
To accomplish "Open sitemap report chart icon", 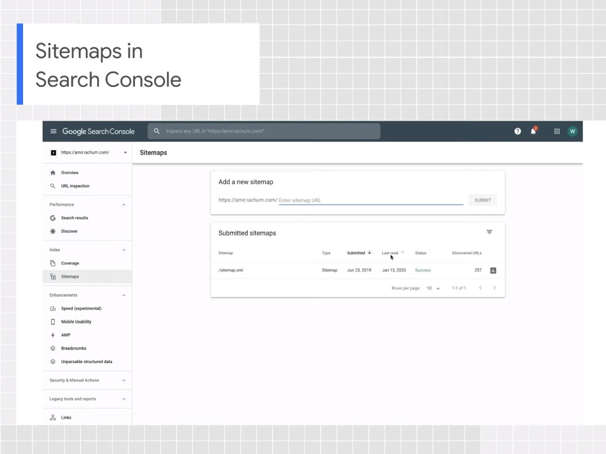I will 493,271.
